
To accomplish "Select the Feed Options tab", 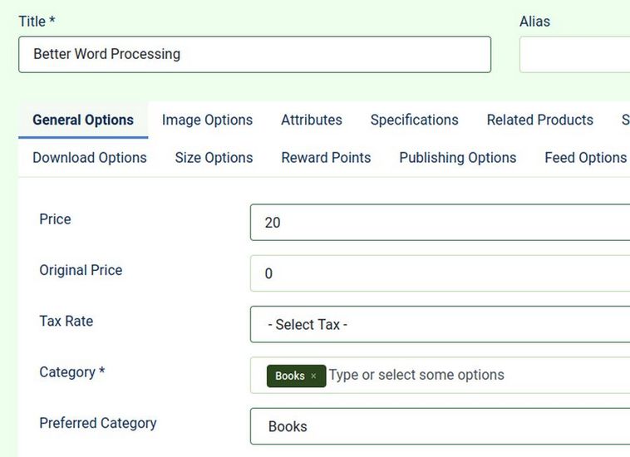I will coord(585,158).
